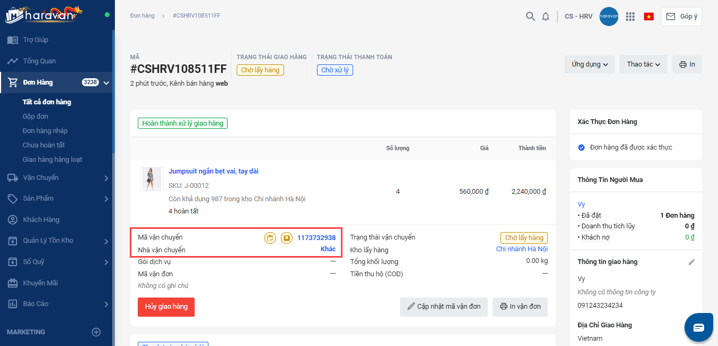Open the Thao tác dropdown

pyautogui.click(x=643, y=64)
